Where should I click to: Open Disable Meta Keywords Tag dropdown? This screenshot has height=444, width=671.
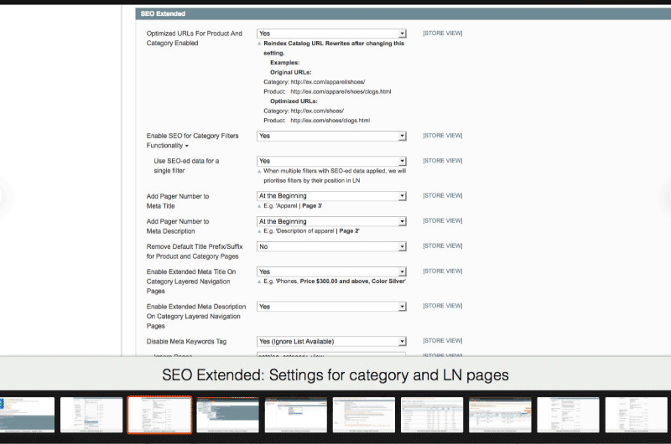tap(331, 342)
